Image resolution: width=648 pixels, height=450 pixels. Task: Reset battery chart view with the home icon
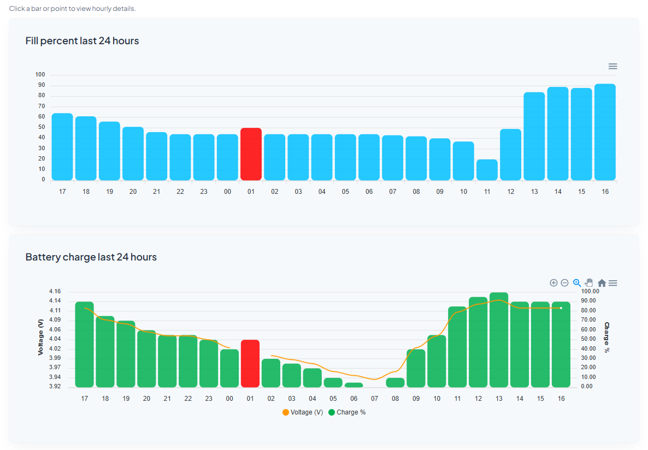[601, 283]
